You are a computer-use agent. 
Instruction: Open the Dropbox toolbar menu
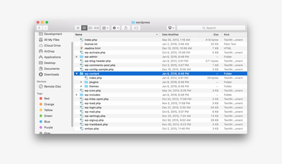171,28
